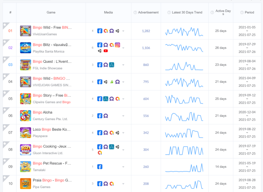This screenshot has height=192, width=263.
Task: Click Unity icon in Loco Bingo row
Action: tap(118, 133)
